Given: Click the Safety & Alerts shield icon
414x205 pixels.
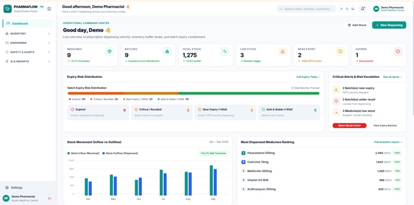Looking at the screenshot, I should pyautogui.click(x=7, y=52).
